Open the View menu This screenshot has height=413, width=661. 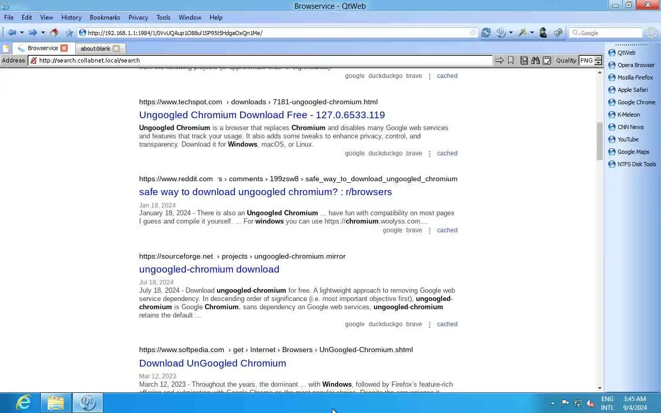pos(46,17)
